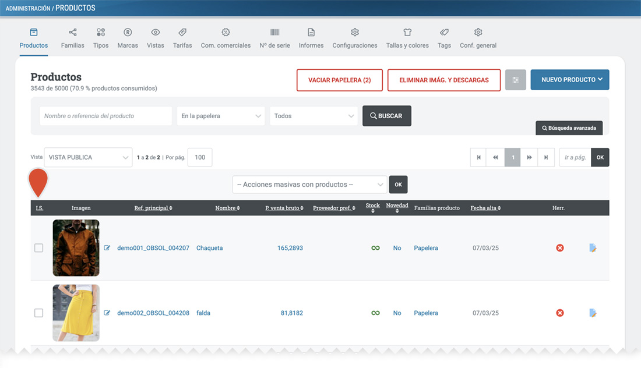Click the Tipos tab icon

[101, 32]
